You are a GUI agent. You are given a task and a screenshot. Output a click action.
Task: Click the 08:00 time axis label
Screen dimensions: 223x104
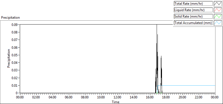click(x=85, y=97)
